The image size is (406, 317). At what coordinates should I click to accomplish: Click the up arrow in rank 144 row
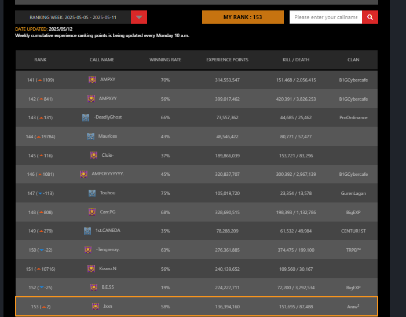pyautogui.click(x=39, y=137)
